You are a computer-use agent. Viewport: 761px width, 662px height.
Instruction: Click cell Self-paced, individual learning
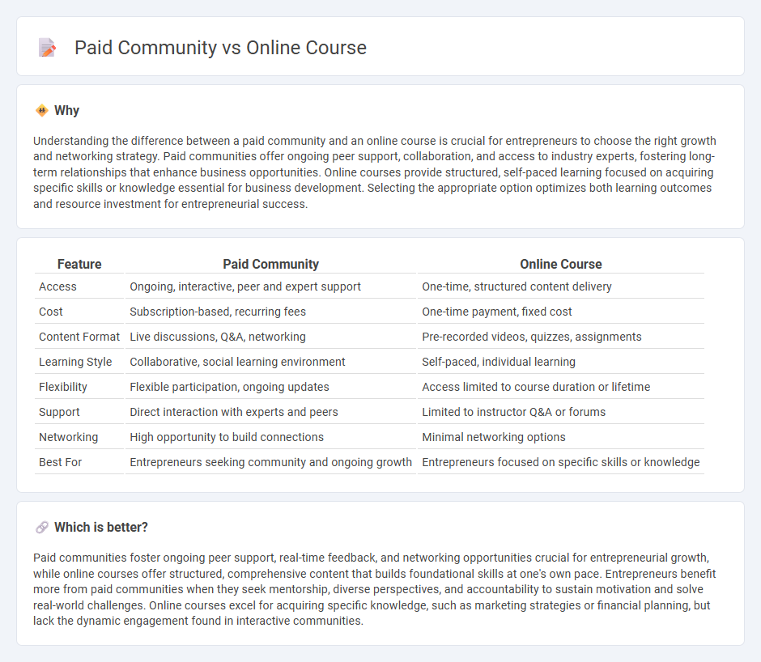pyautogui.click(x=560, y=362)
